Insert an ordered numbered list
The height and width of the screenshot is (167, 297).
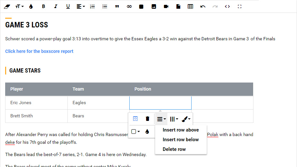click(93, 6)
